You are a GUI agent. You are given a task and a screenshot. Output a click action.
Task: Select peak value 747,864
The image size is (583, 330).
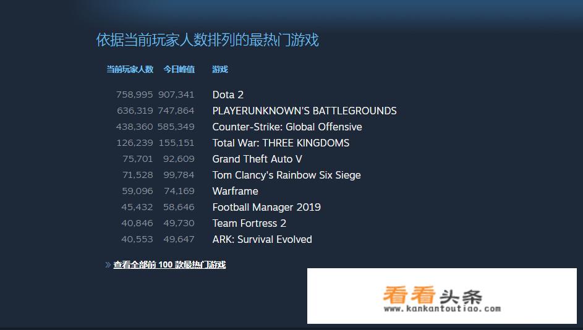(x=176, y=111)
